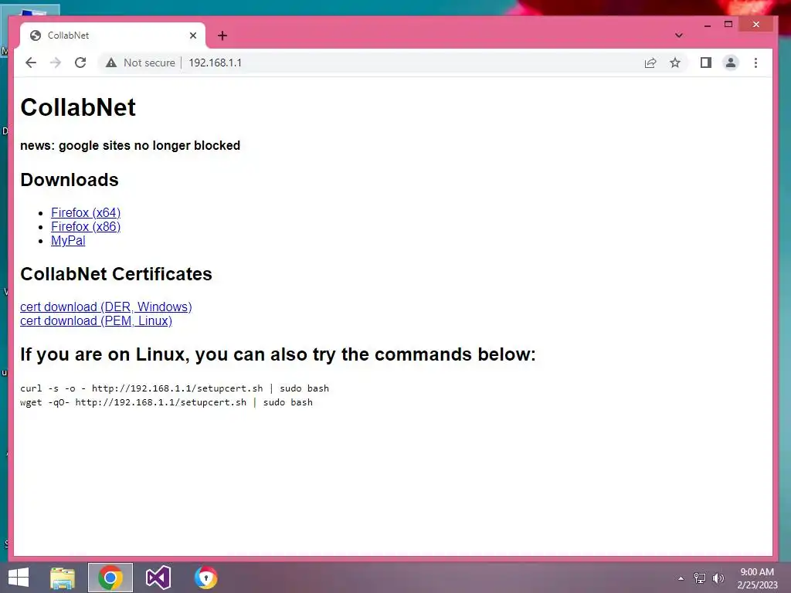The image size is (791, 593).
Task: Click the CollabNet page heading
Action: [x=78, y=107]
